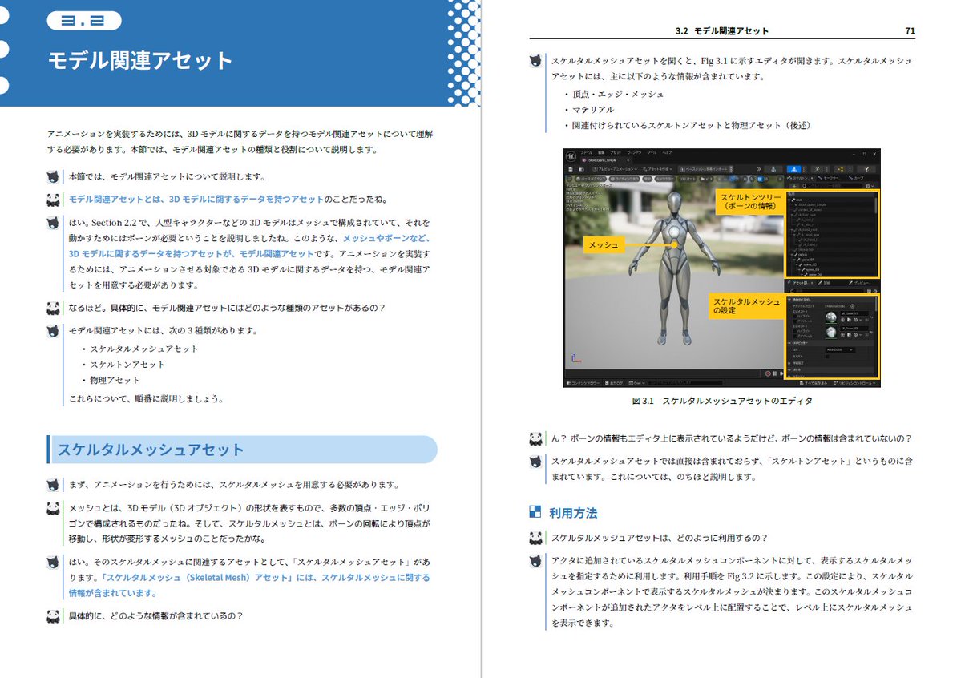Switch to the SKM_Quinn_Simple asset tab

click(601, 160)
